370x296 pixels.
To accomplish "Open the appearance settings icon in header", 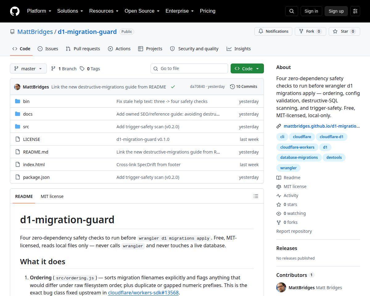I will tap(355, 11).
